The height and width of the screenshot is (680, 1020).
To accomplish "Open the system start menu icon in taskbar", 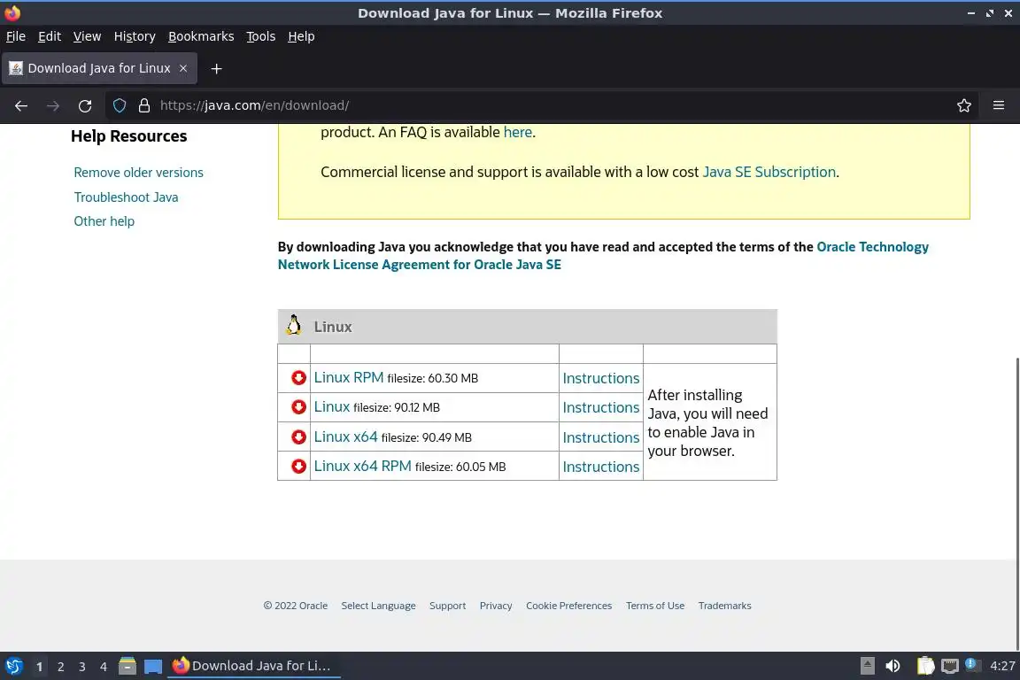I will (13, 666).
